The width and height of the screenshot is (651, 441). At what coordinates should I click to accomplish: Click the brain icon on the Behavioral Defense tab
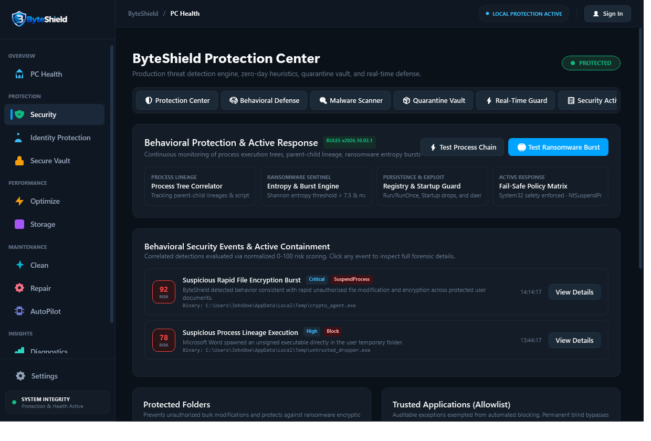(234, 100)
